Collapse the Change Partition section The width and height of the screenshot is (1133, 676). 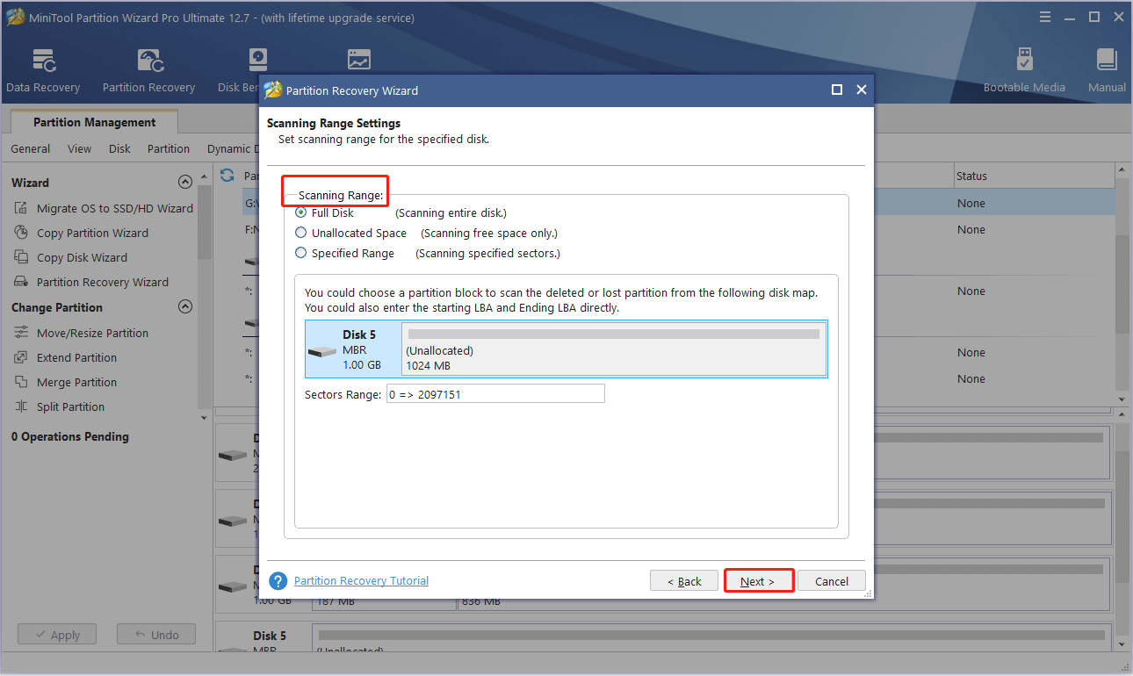[x=184, y=307]
